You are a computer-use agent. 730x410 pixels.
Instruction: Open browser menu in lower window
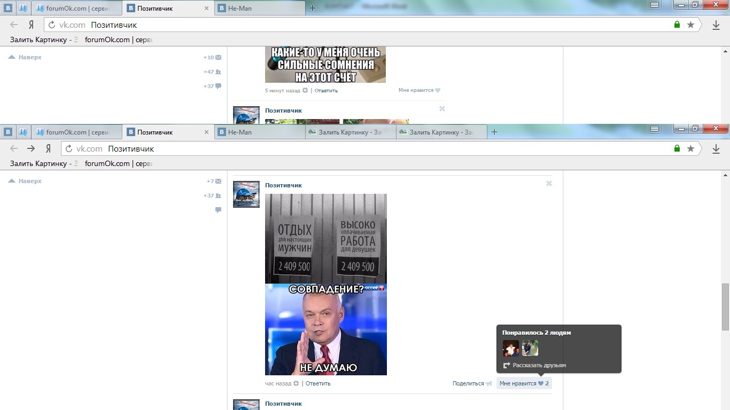pos(655,129)
